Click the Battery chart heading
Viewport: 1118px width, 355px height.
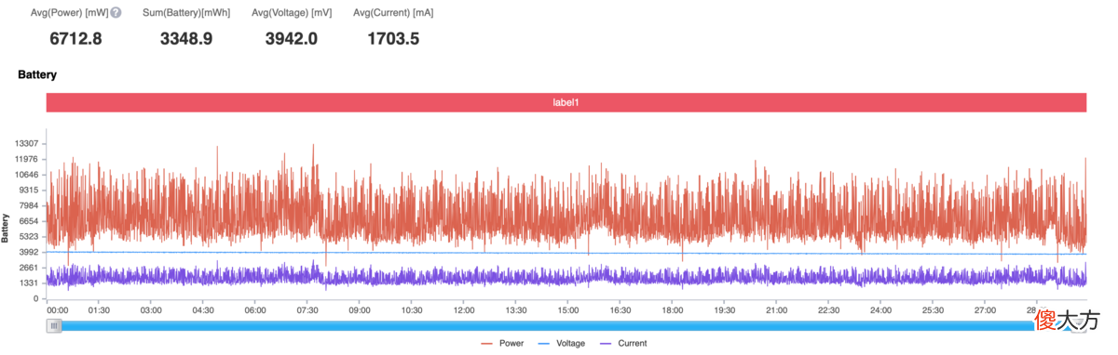click(37, 74)
